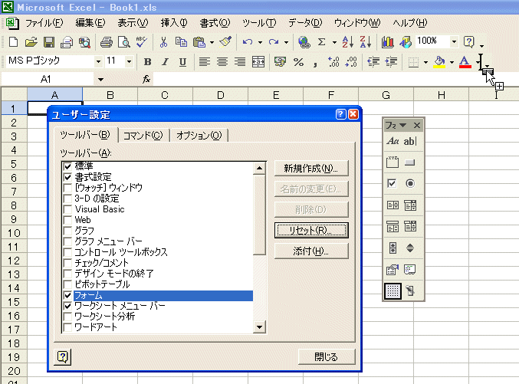The height and width of the screenshot is (384, 519).
Task: Open the zoom 100% dropdown
Action: 454,41
